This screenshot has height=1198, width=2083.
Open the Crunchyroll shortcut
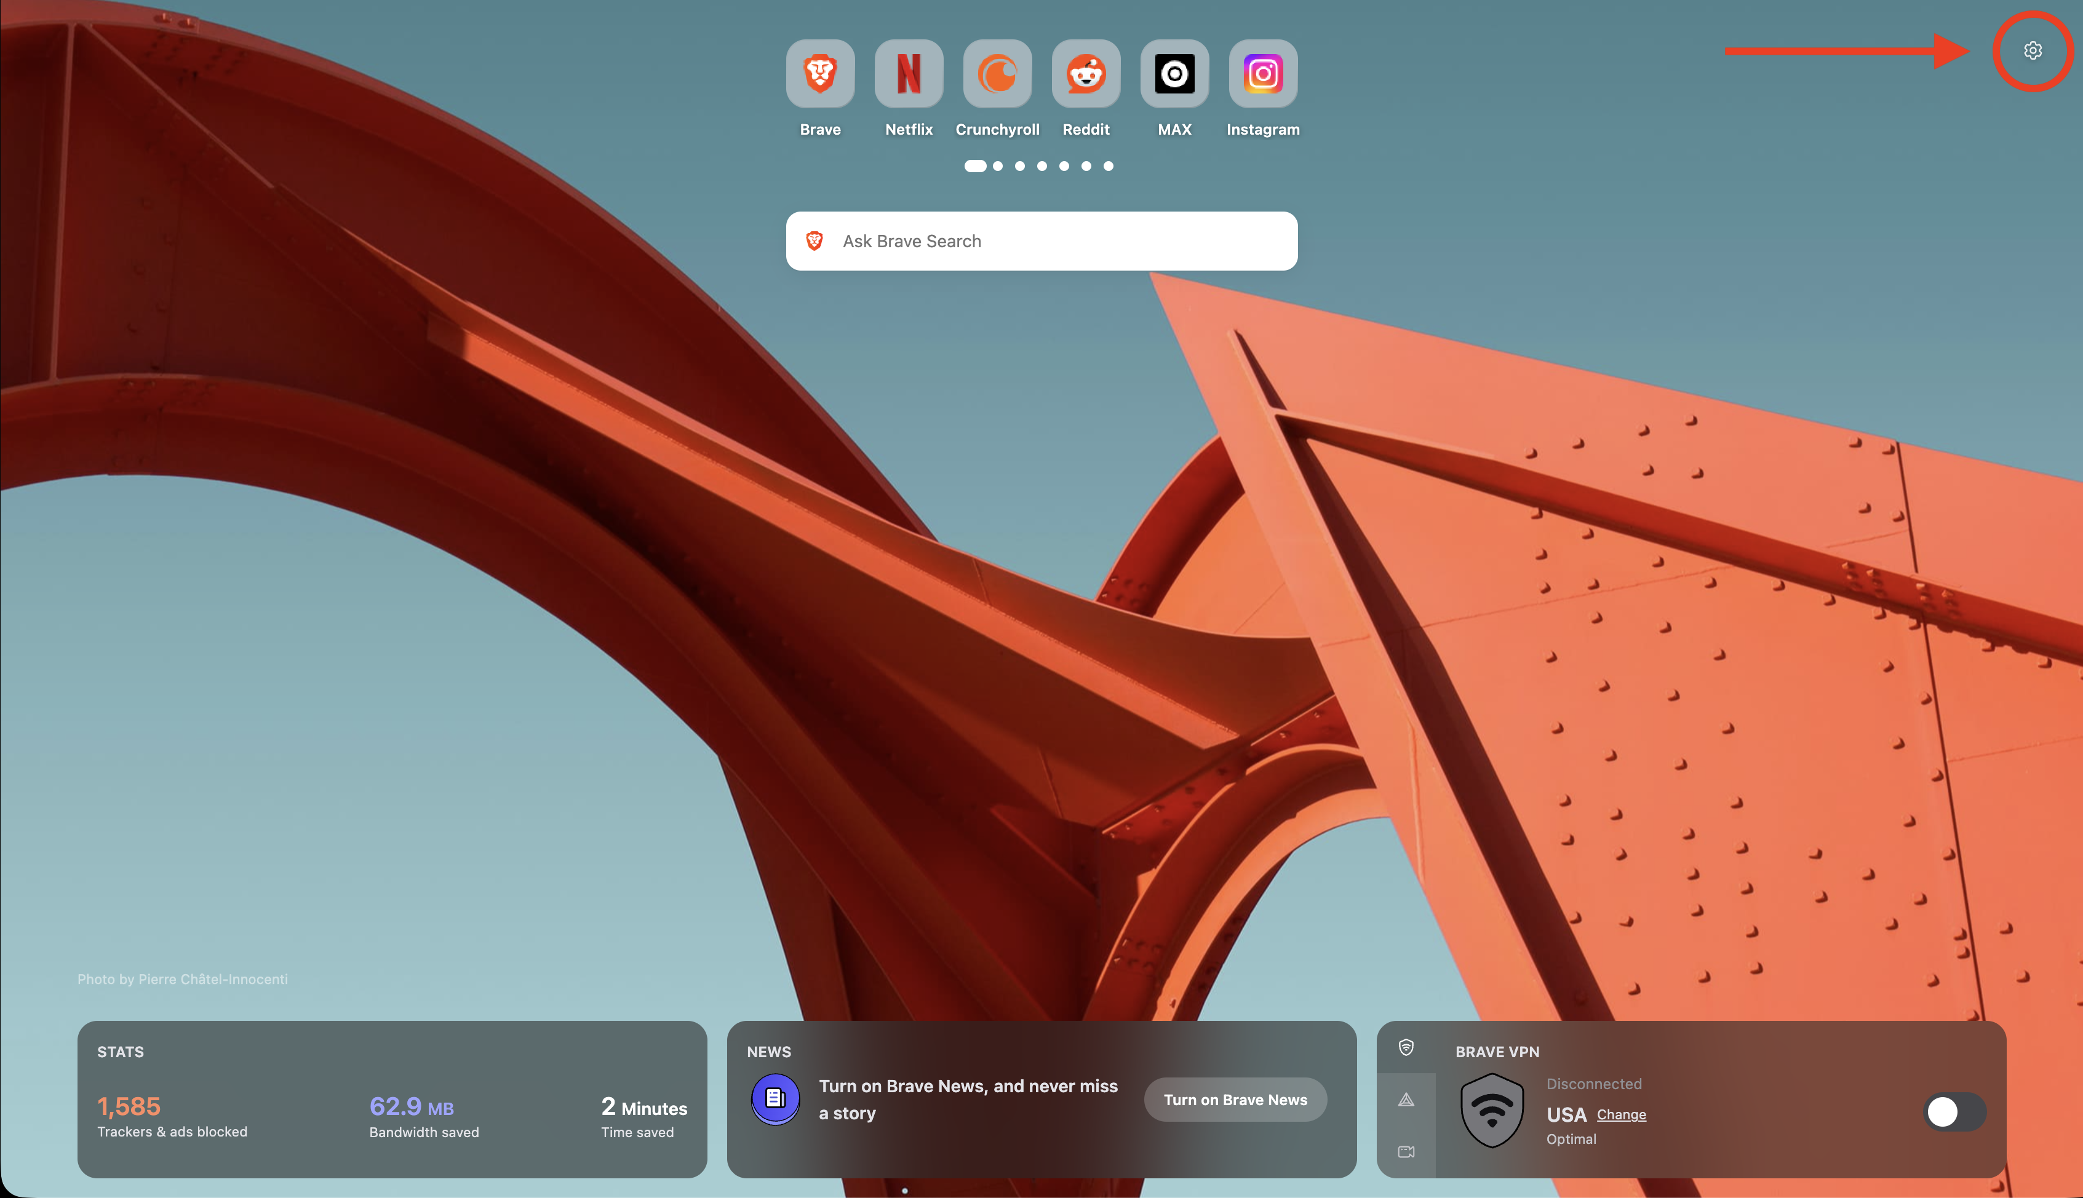(x=997, y=73)
